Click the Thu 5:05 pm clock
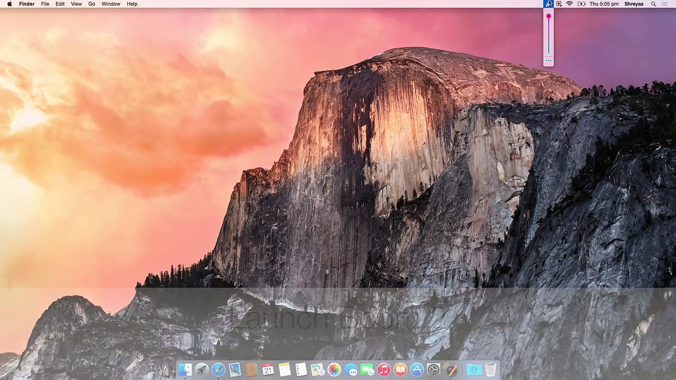The width and height of the screenshot is (676, 380). pyautogui.click(x=604, y=4)
